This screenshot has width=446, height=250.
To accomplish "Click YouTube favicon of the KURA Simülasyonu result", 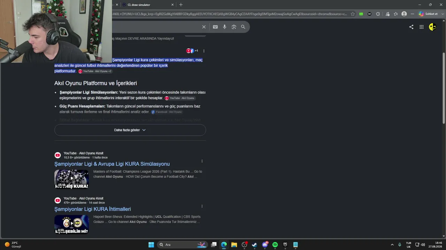I will 58,155.
